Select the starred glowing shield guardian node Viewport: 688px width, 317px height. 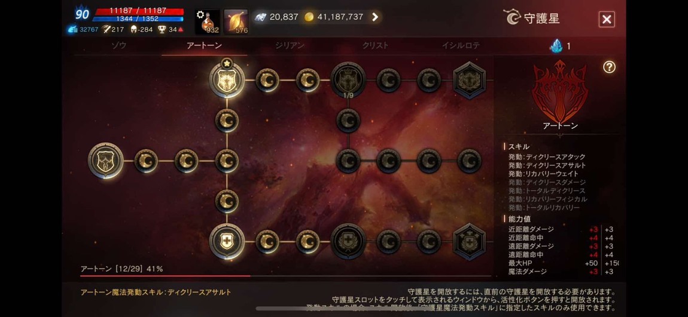pyautogui.click(x=227, y=79)
